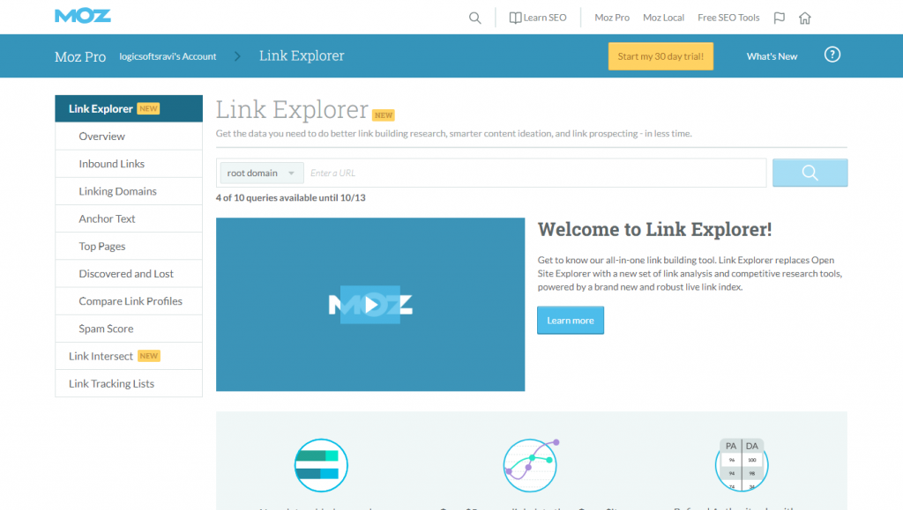Open What's New link in header
This screenshot has width=903, height=510.
point(772,56)
